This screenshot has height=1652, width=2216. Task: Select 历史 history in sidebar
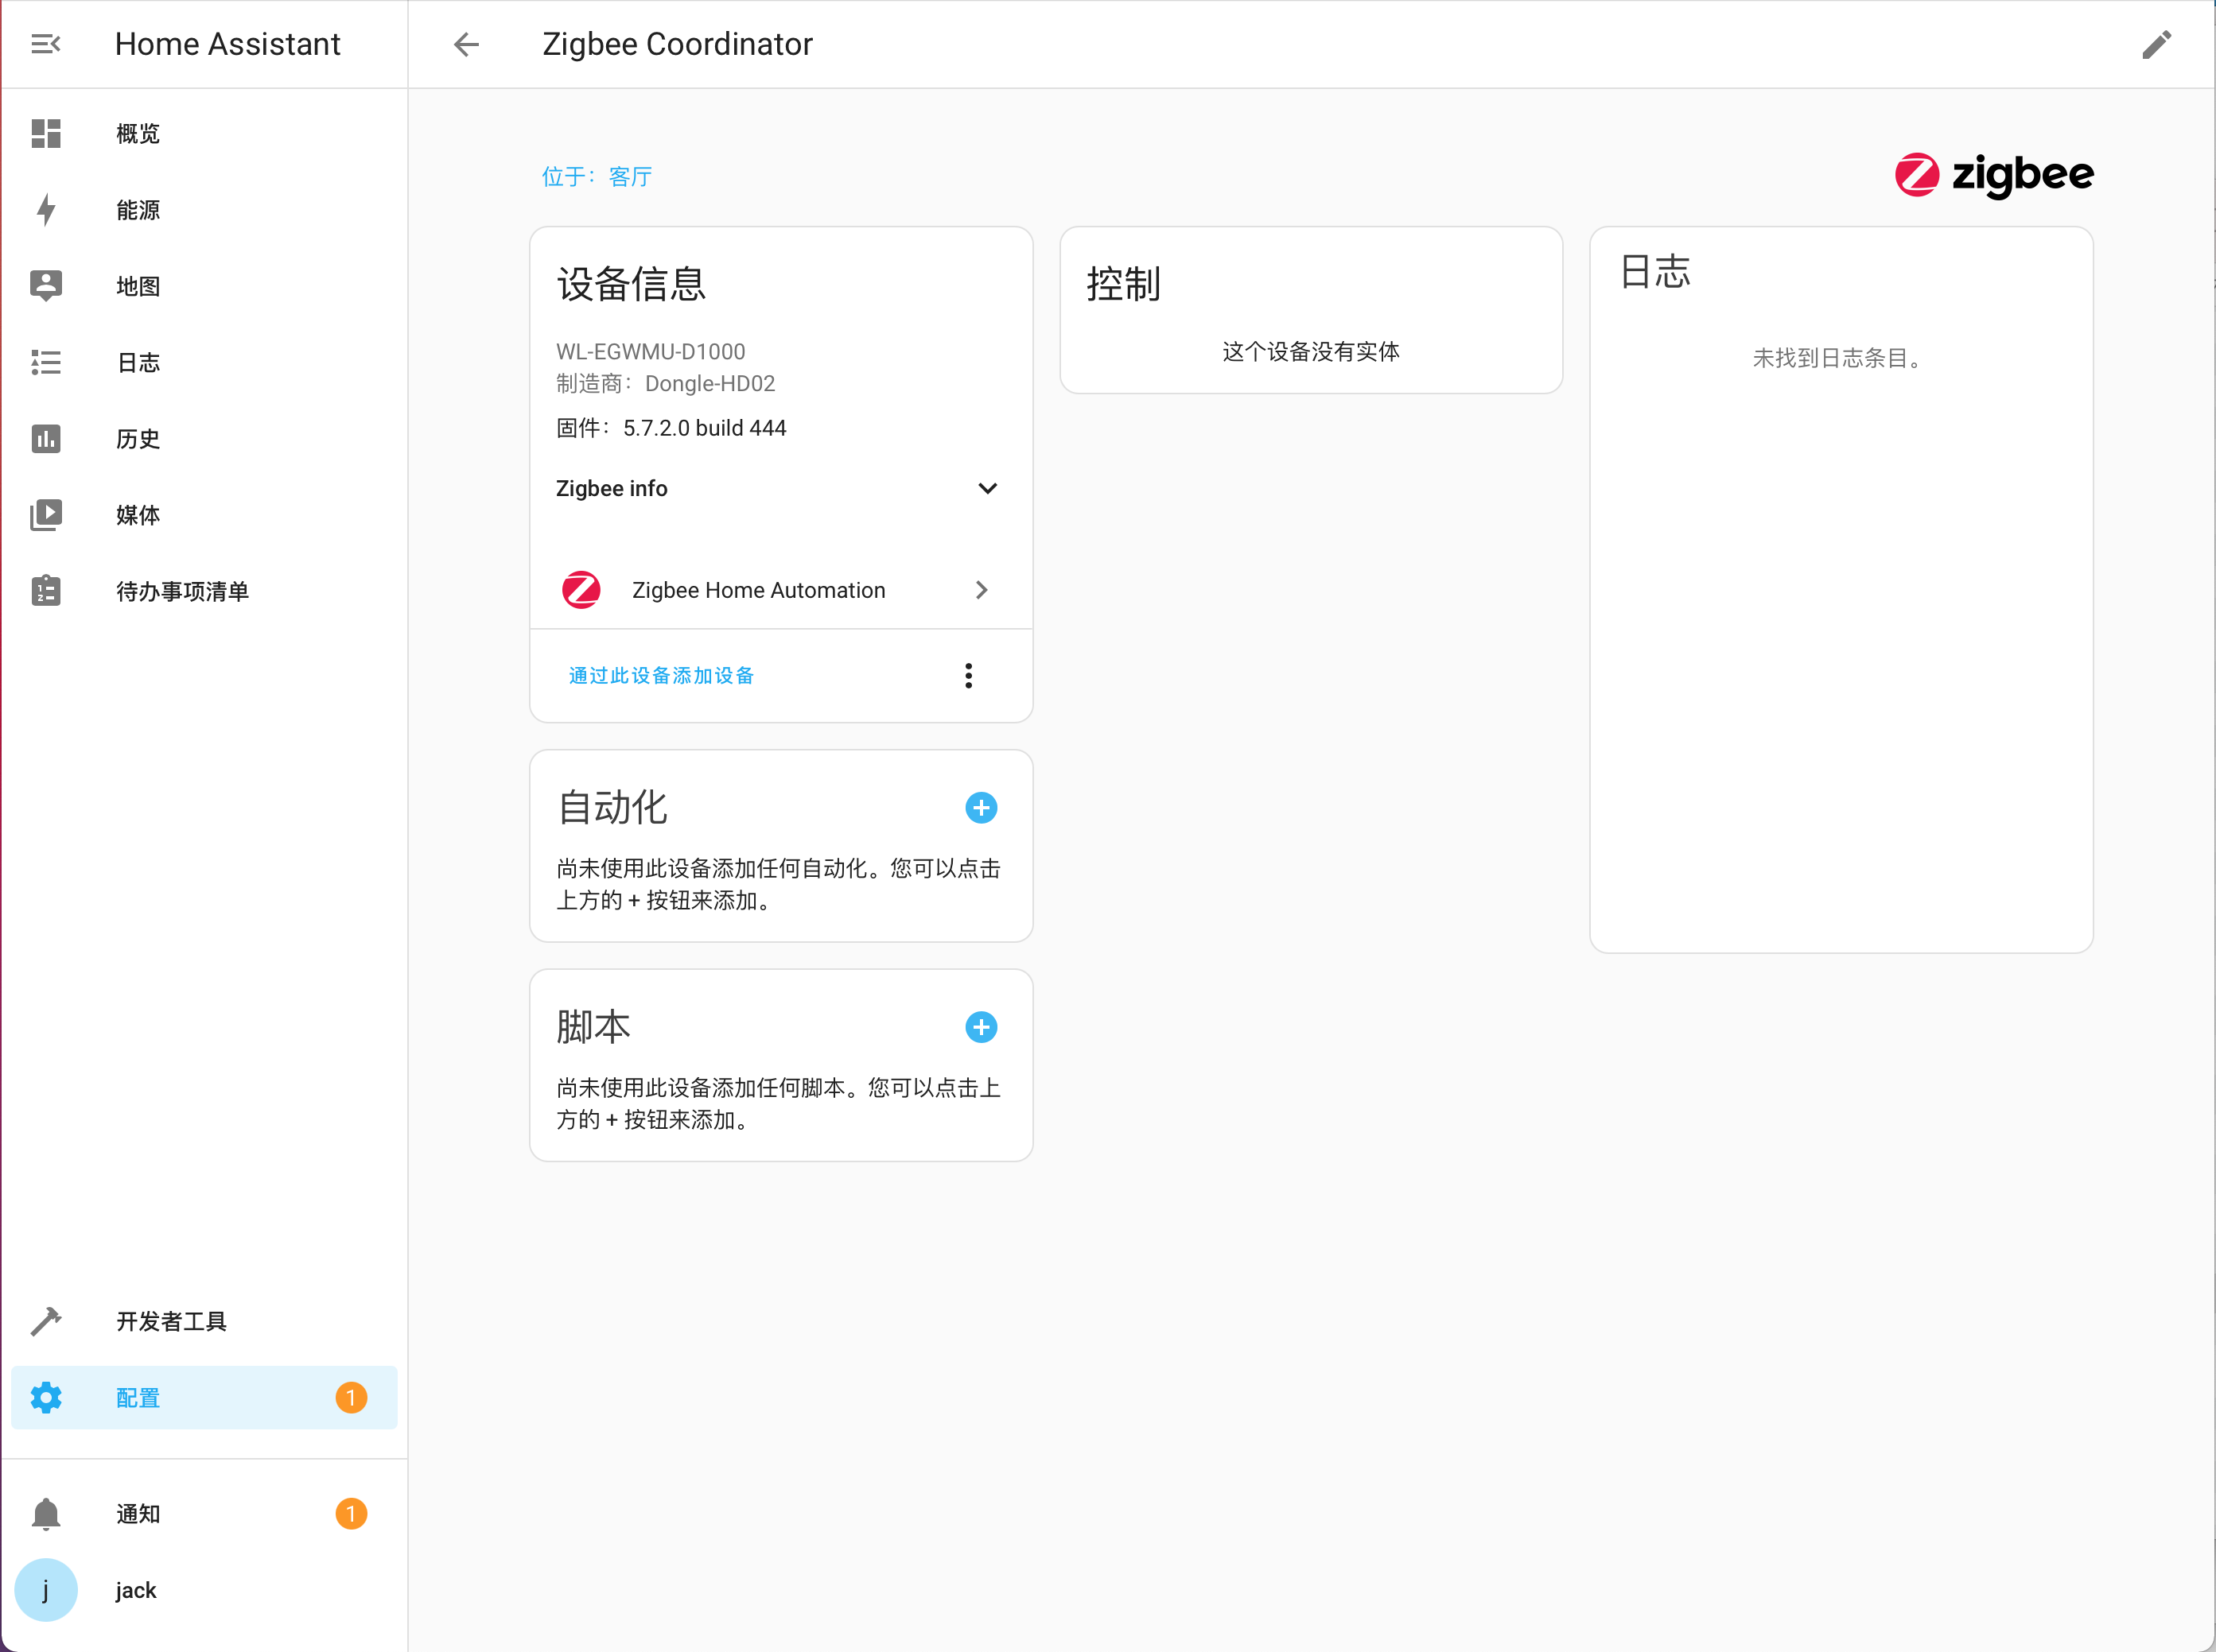click(x=138, y=439)
